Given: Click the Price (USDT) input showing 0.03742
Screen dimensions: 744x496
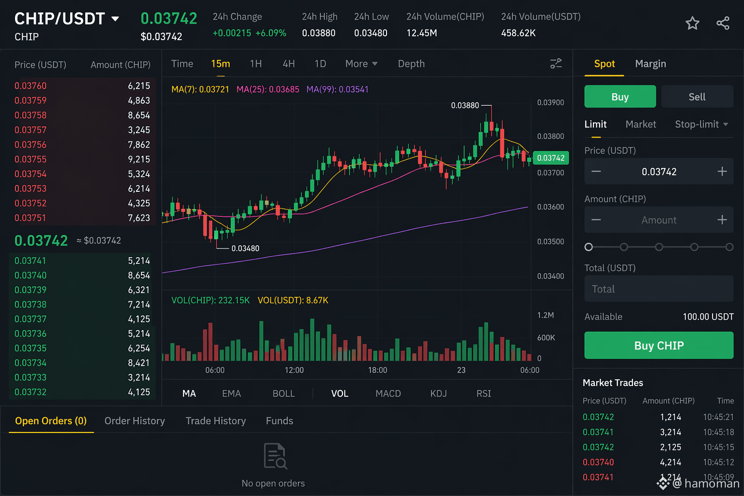Looking at the screenshot, I should [x=659, y=171].
